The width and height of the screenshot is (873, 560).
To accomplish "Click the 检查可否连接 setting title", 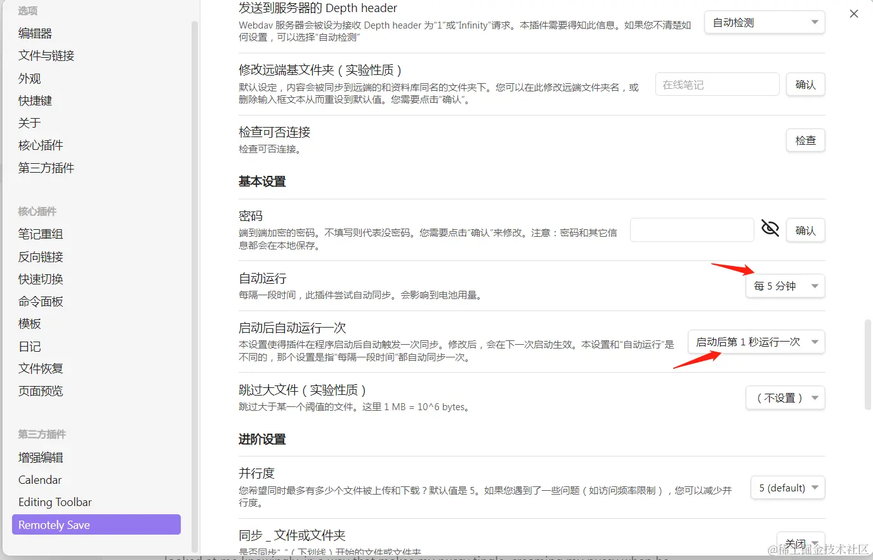I will click(275, 132).
